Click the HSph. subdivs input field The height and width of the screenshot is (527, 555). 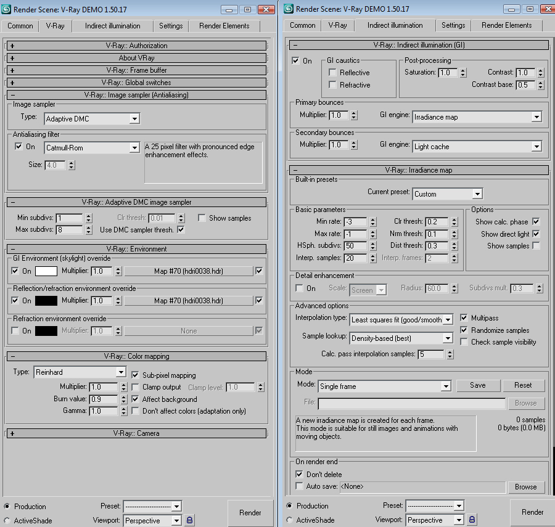pyautogui.click(x=356, y=246)
